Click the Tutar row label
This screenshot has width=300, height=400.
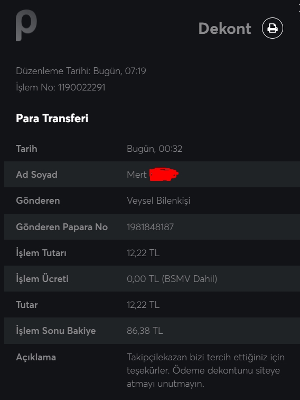coord(27,305)
